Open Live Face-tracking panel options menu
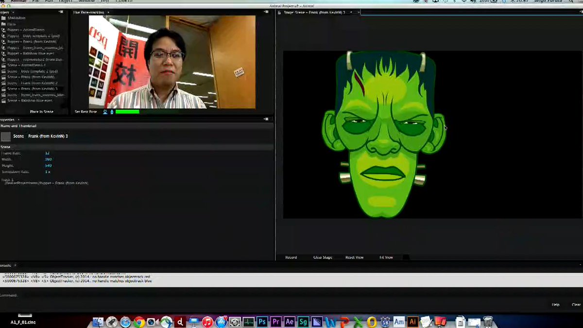Image resolution: width=583 pixels, height=328 pixels. tap(266, 12)
